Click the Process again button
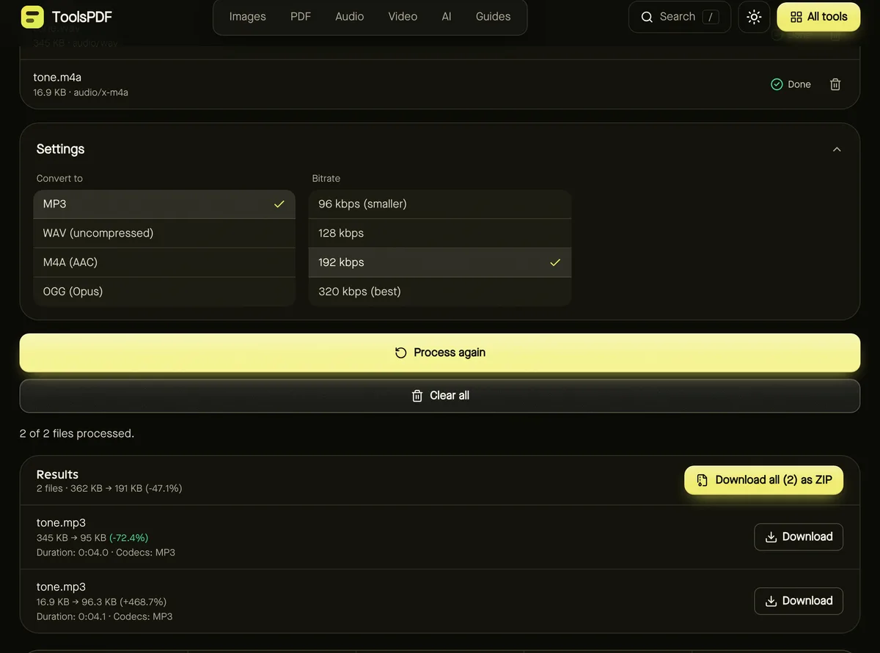Viewport: 880px width, 653px height. pyautogui.click(x=440, y=353)
